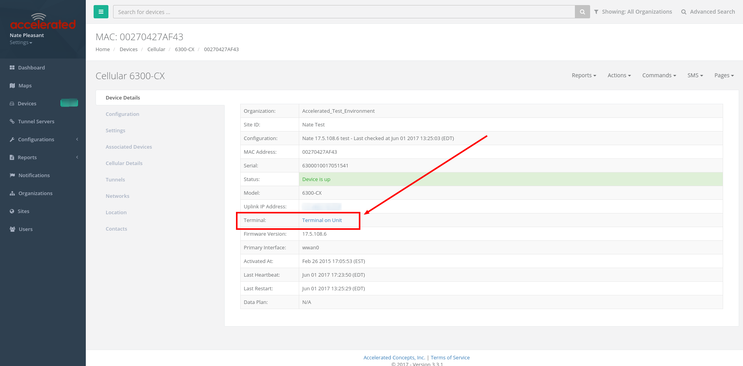Open Maps in the sidebar

(25, 85)
